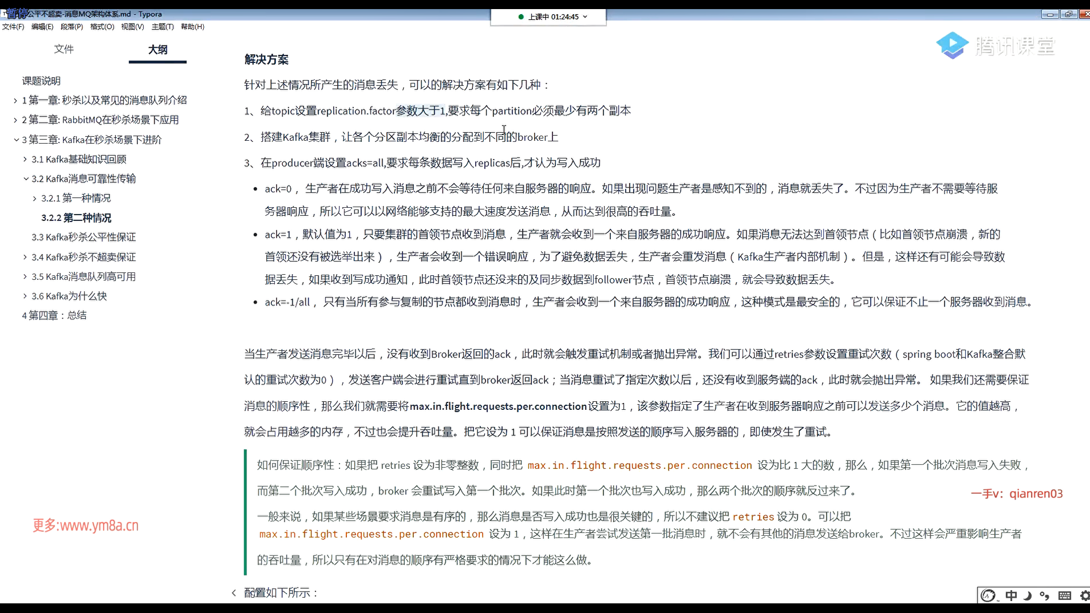Viewport: 1090px width, 613px height.
Task: Go to 4 第四章：总结 outline entry
Action: point(54,316)
